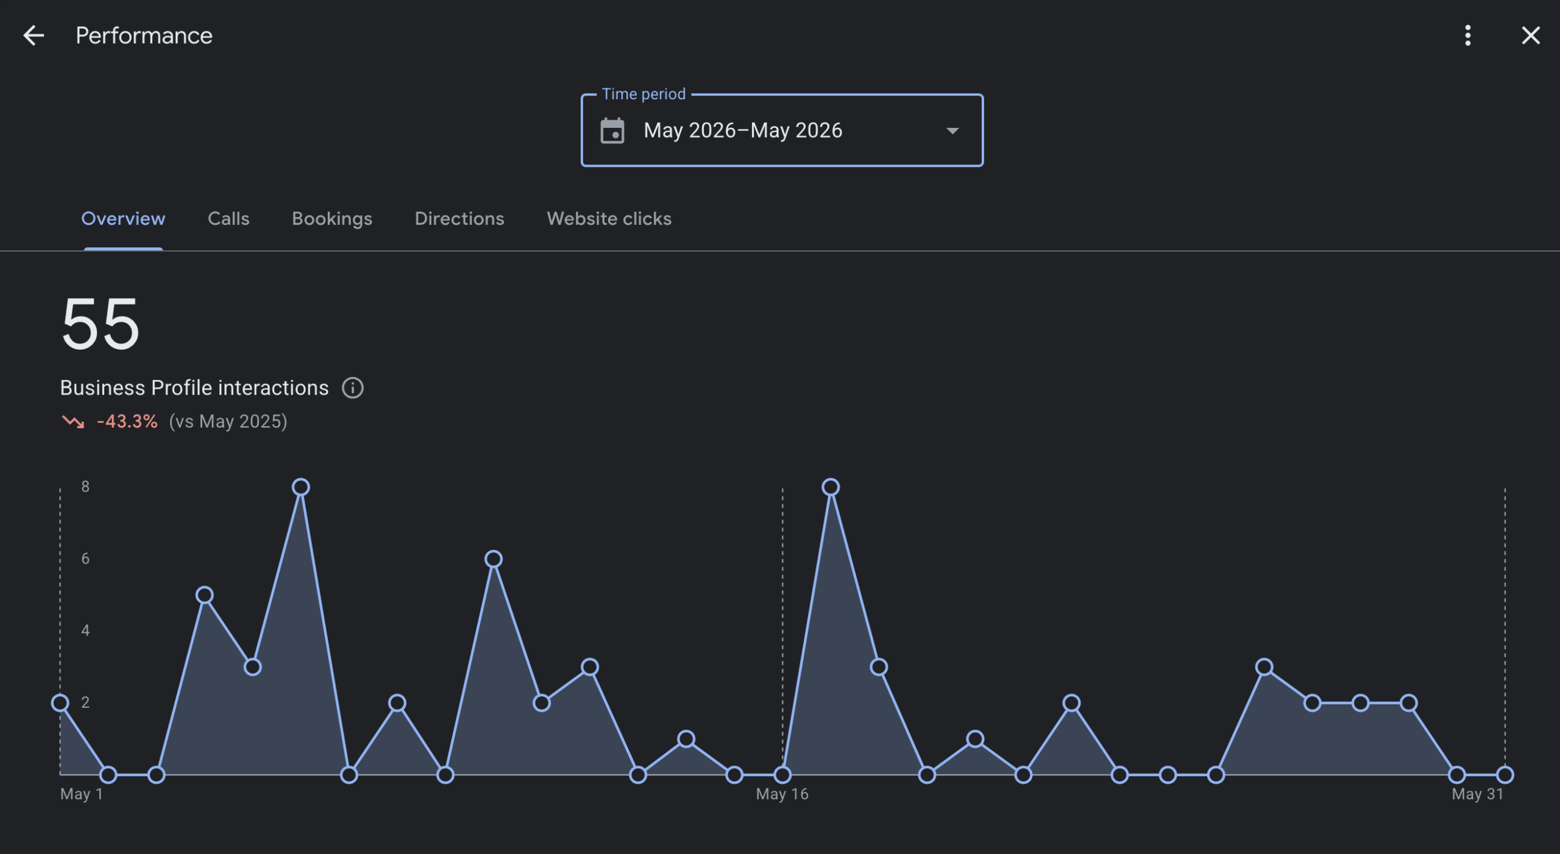Open the three-dot more options menu
The height and width of the screenshot is (854, 1560).
(x=1468, y=35)
